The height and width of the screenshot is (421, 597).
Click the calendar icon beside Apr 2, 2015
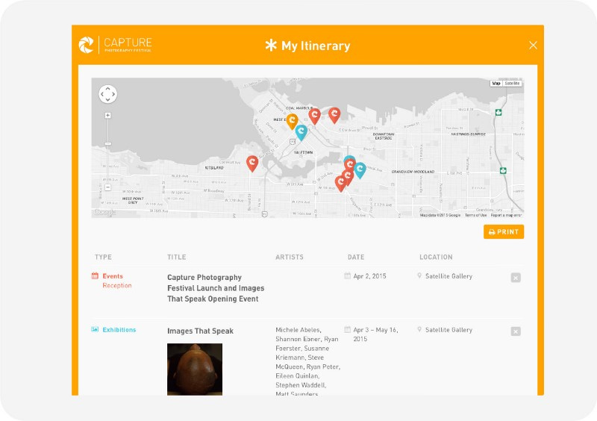(347, 276)
